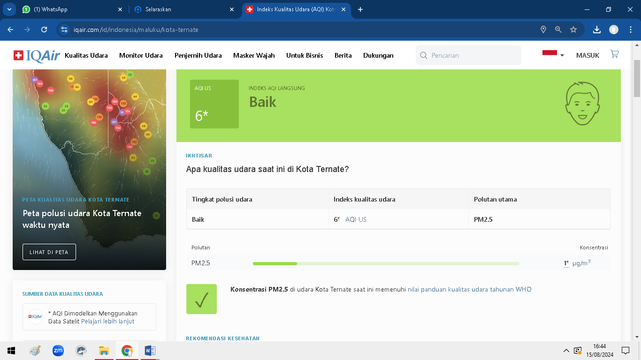This screenshot has height=360, width=641.
Task: Click the IKHTISAR section label
Action: (x=199, y=156)
